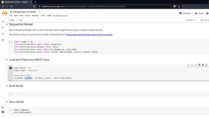Copy link to cell icon
Screen dimensions: 209x118
click(x=196, y=65)
